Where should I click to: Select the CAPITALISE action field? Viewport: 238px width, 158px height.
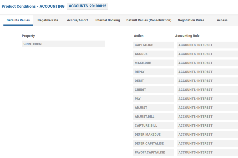pos(154,45)
